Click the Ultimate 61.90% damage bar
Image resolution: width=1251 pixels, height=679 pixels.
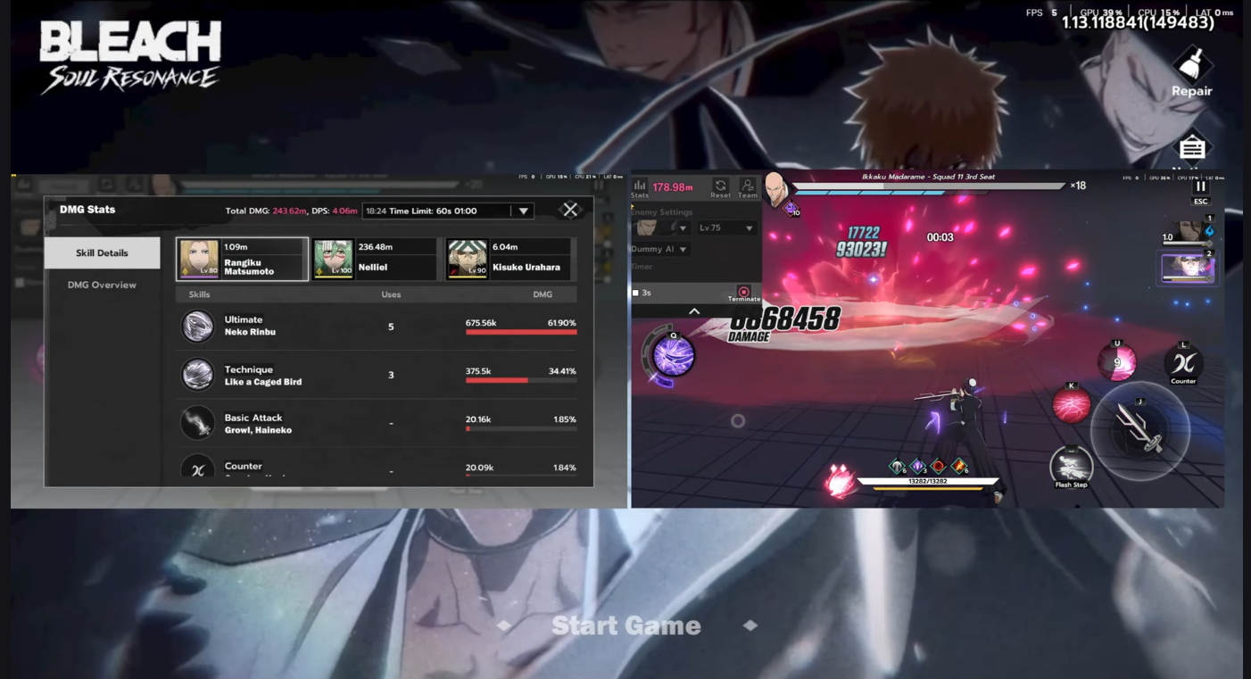[521, 332]
